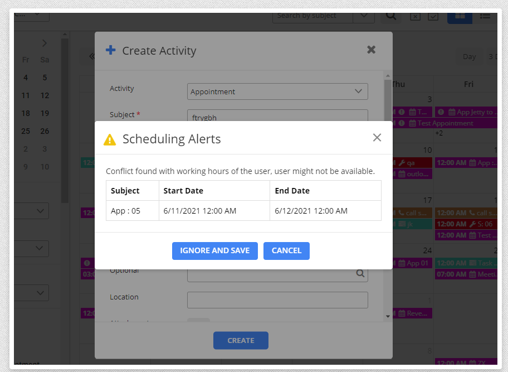This screenshot has width=508, height=372.
Task: Toggle the check-marked checkbox in toolbar
Action: pos(433,16)
